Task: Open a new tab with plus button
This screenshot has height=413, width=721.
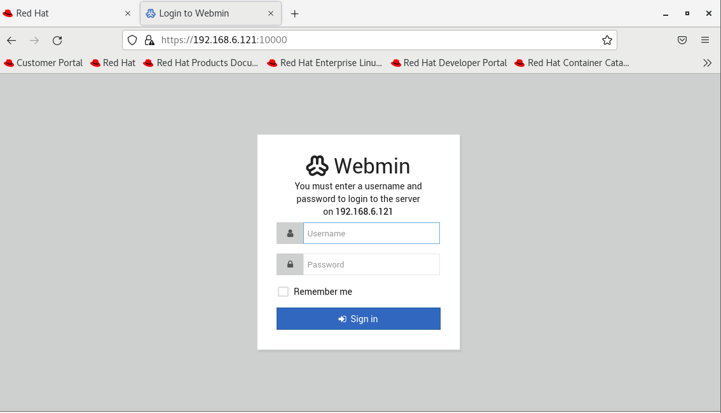Action: (x=295, y=14)
